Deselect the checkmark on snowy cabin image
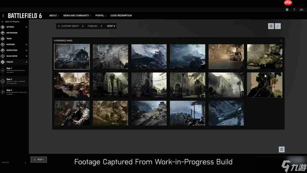The width and height of the screenshot is (307, 173). click(x=87, y=67)
